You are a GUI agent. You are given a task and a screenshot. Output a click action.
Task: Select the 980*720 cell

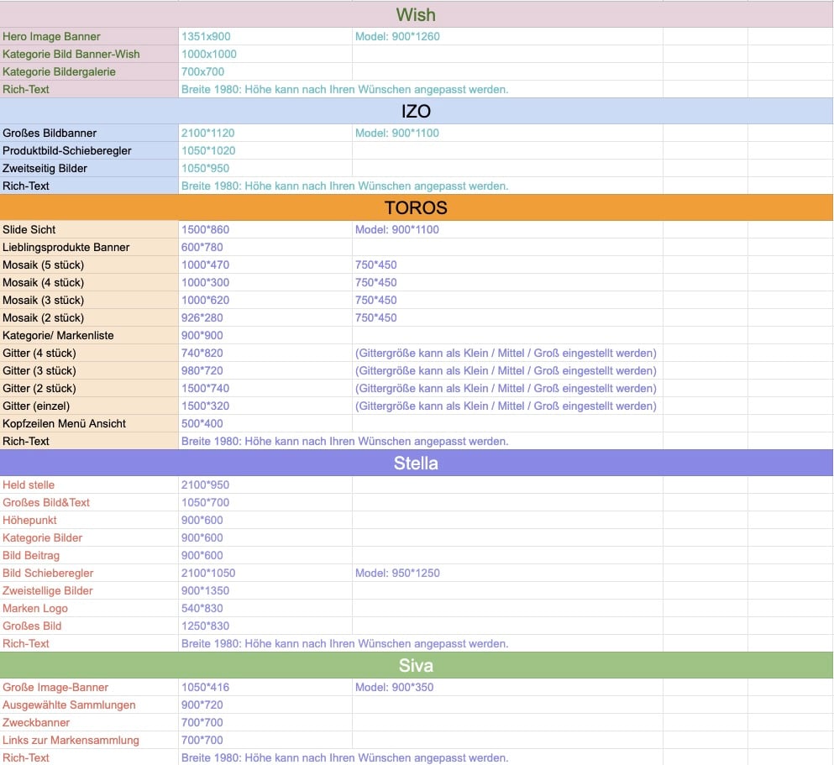point(265,370)
